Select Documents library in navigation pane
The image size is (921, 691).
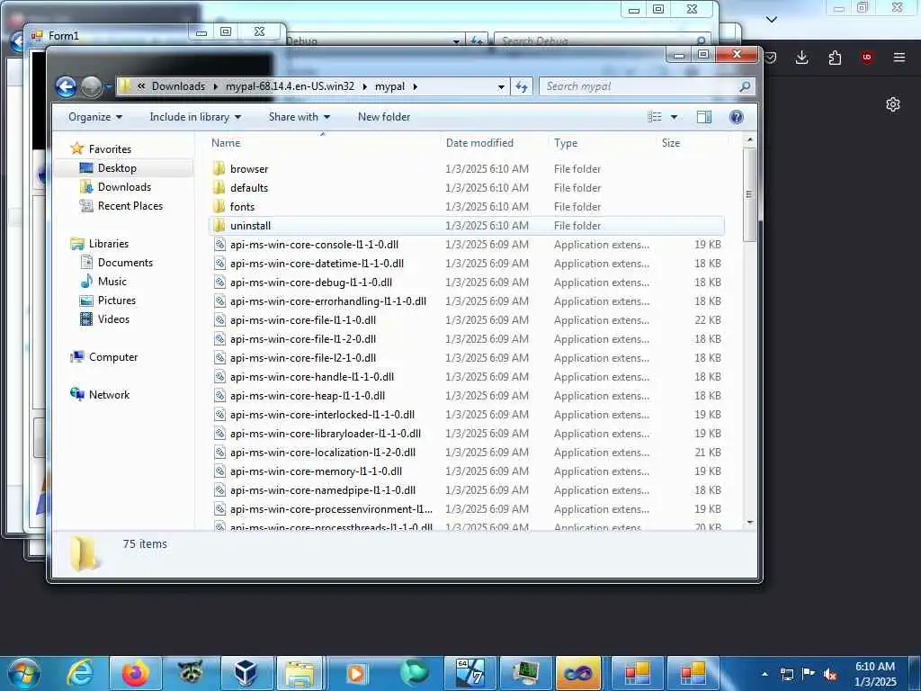coord(125,263)
